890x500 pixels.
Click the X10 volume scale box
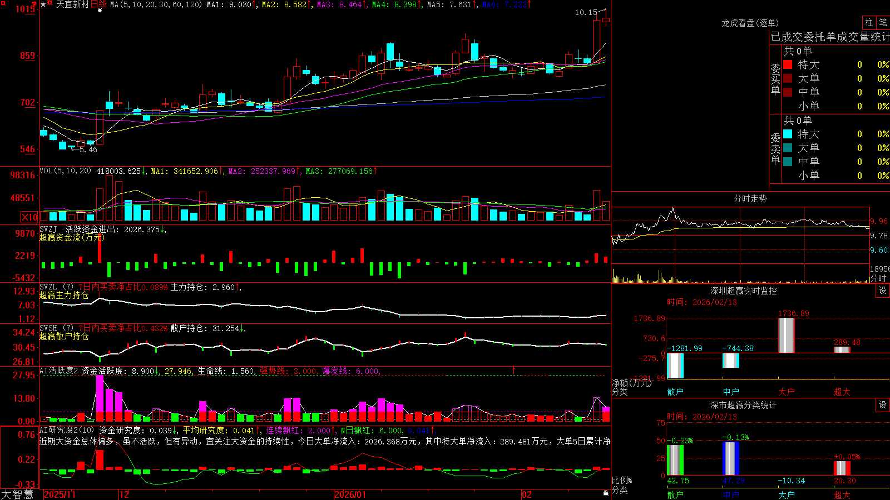click(x=30, y=217)
